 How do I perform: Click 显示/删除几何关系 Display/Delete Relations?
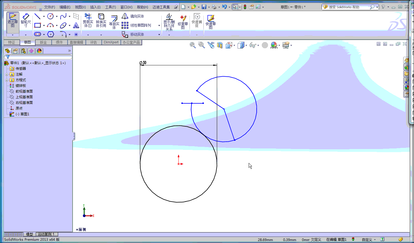pyautogui.click(x=169, y=22)
